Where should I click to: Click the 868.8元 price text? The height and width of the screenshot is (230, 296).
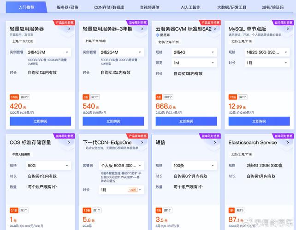[x=166, y=106]
